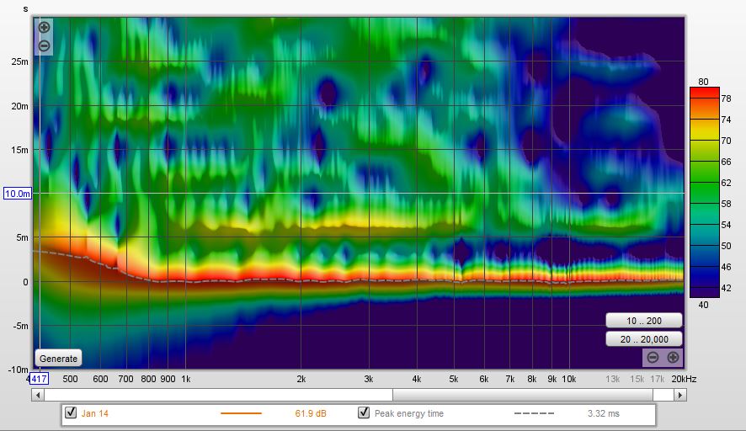Click the scrollbar left arrow
The width and height of the screenshot is (746, 431).
tap(38, 395)
